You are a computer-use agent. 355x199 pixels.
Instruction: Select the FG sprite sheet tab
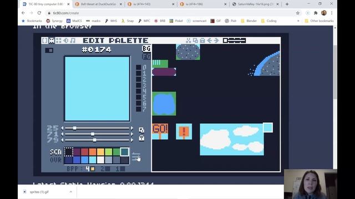146,56
